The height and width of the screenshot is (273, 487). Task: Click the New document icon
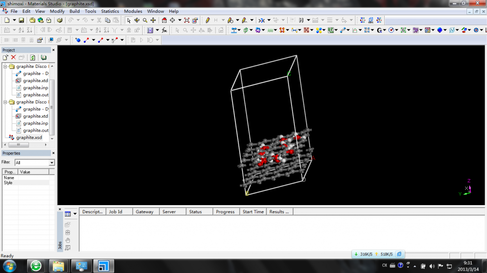[x=7, y=20]
